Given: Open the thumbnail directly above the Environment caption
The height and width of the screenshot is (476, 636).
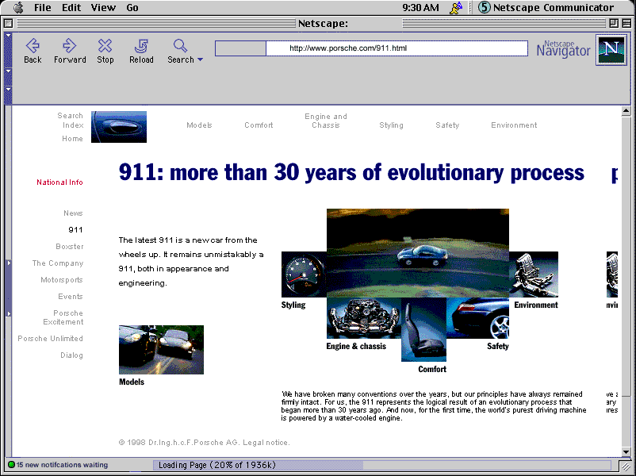Looking at the screenshot, I should pos(534,274).
